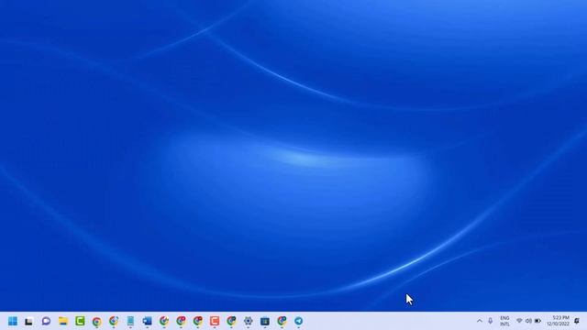Open the clock and date flyout
The image size is (587, 330).
[558, 321]
